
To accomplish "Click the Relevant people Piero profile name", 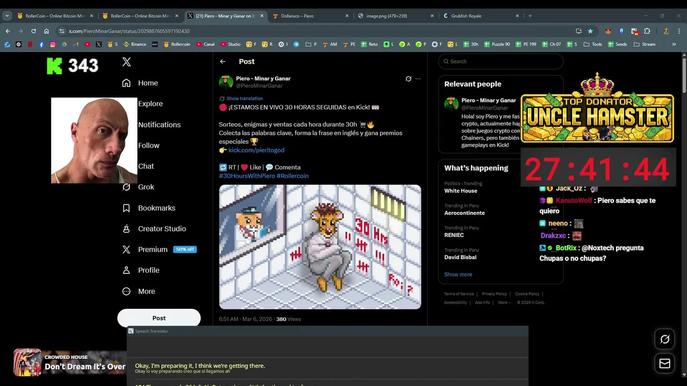I will [488, 100].
